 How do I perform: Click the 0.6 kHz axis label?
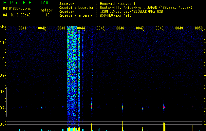[x=3, y=124]
